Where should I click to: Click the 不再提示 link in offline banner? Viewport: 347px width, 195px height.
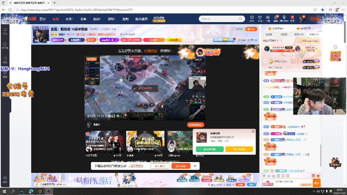135,166
